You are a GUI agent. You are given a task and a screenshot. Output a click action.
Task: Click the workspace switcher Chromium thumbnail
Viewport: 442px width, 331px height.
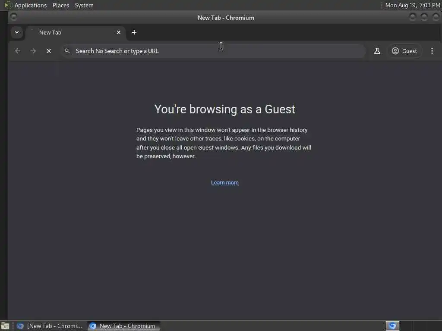click(x=392, y=326)
